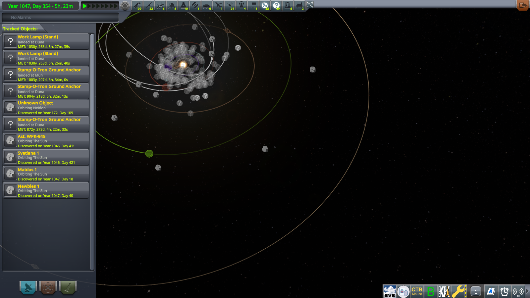The image size is (530, 298).
Task: Select Svetlana 1 in tracked objects list
Action: point(46,157)
